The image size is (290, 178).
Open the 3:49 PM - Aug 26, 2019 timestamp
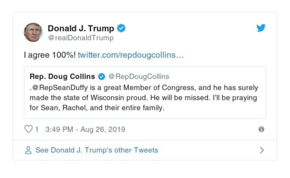coord(85,129)
